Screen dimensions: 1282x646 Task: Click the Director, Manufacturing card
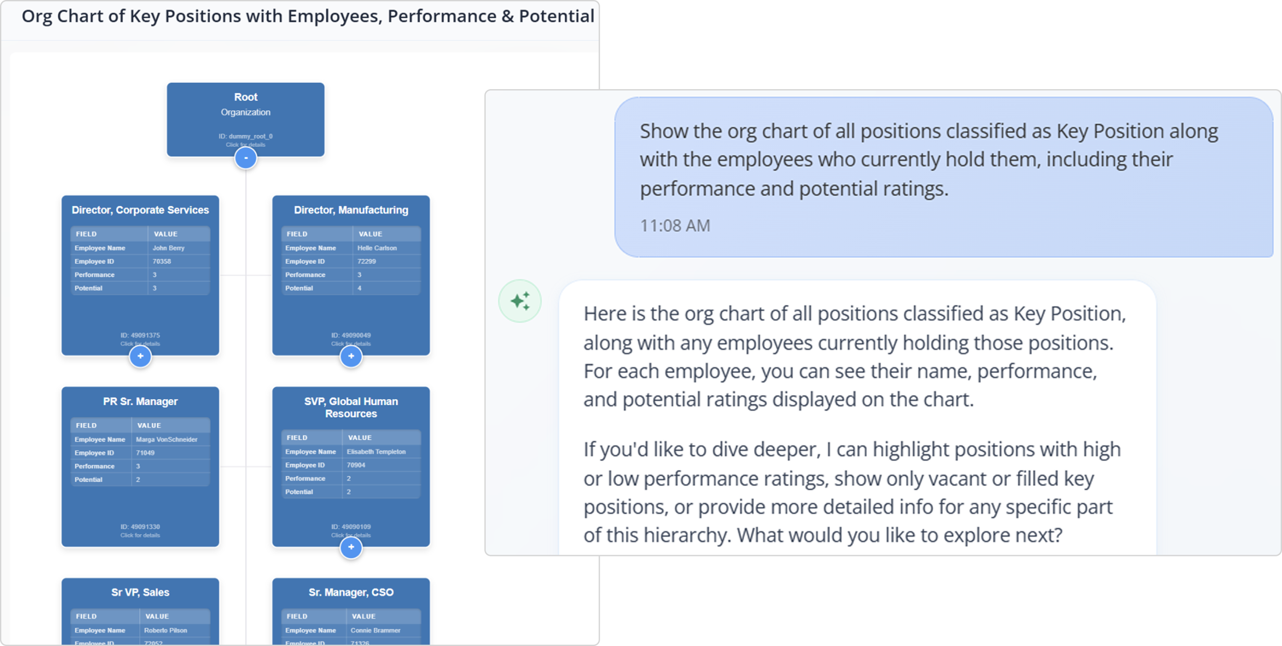[x=351, y=210]
